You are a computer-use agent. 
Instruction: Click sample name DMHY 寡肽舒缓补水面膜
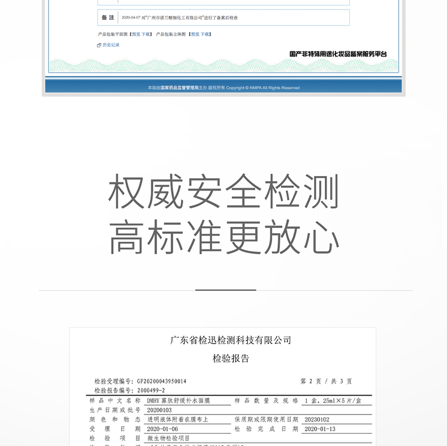(x=178, y=401)
